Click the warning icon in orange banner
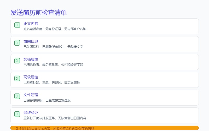Screen dimensions: 209x131 click(x=17, y=128)
